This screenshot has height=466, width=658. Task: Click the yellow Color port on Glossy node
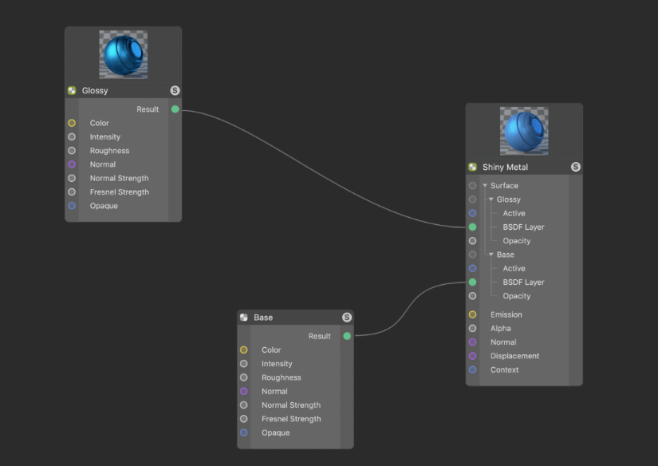pyautogui.click(x=72, y=123)
